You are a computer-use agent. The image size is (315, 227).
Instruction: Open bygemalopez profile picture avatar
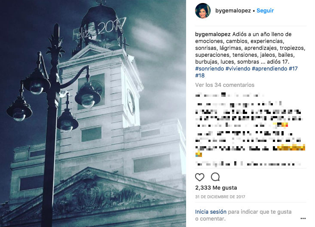(x=203, y=11)
